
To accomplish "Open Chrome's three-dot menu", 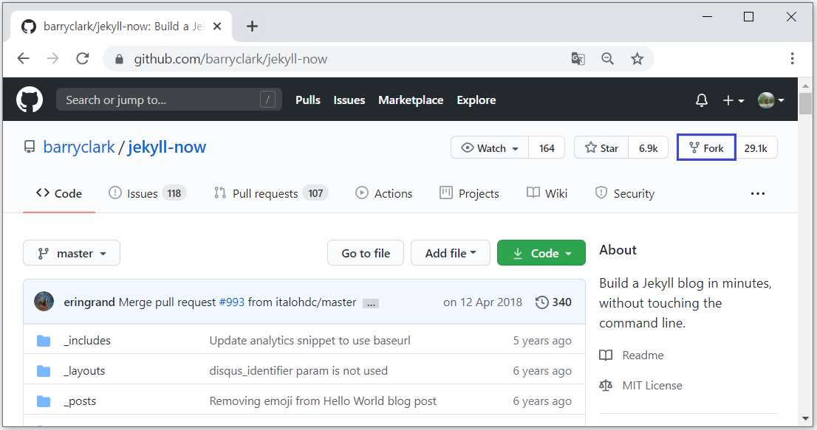I will pyautogui.click(x=792, y=58).
